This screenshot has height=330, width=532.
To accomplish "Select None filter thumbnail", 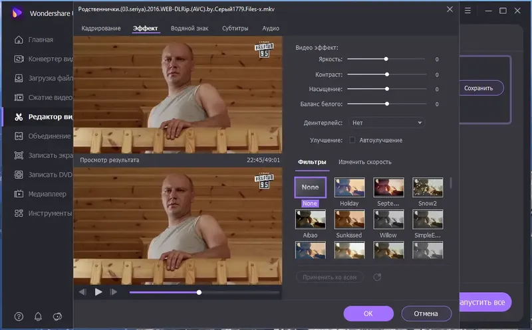I will click(x=311, y=187).
